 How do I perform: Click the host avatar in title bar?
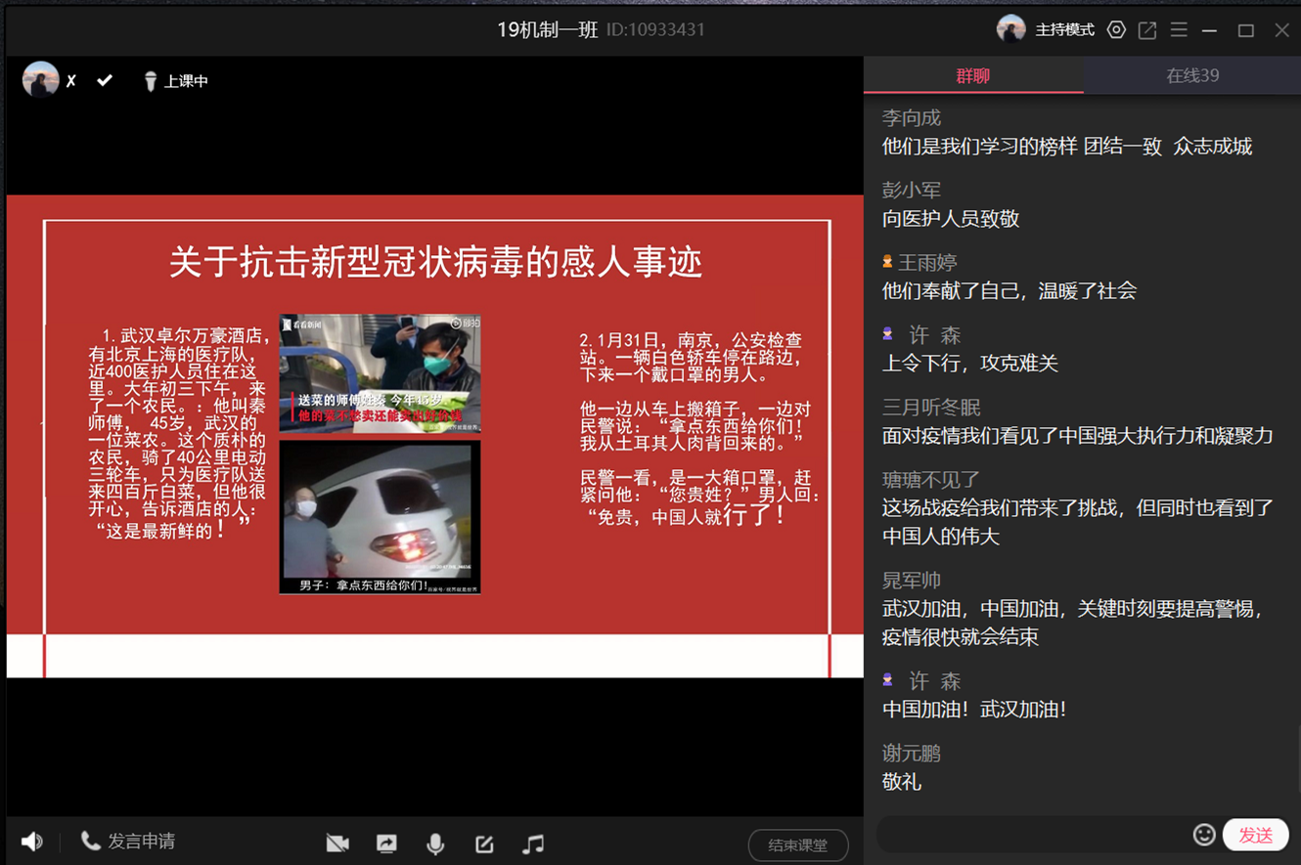[x=1010, y=29]
